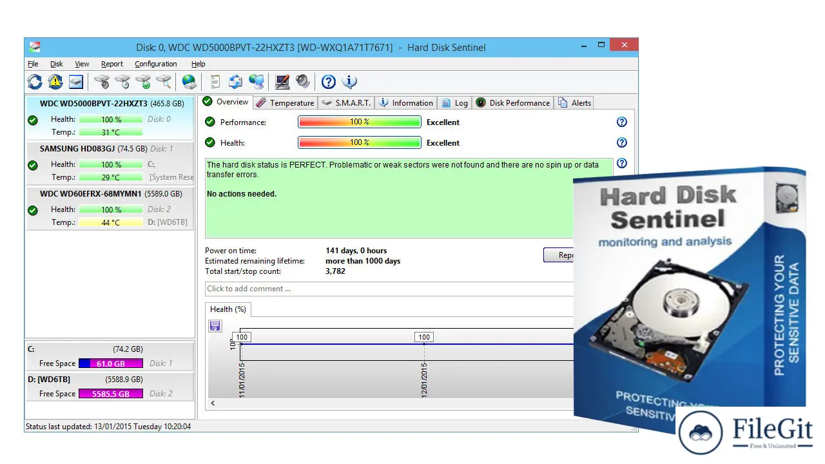Select disk SAMSUNG HD083GJ in the list

click(110, 162)
